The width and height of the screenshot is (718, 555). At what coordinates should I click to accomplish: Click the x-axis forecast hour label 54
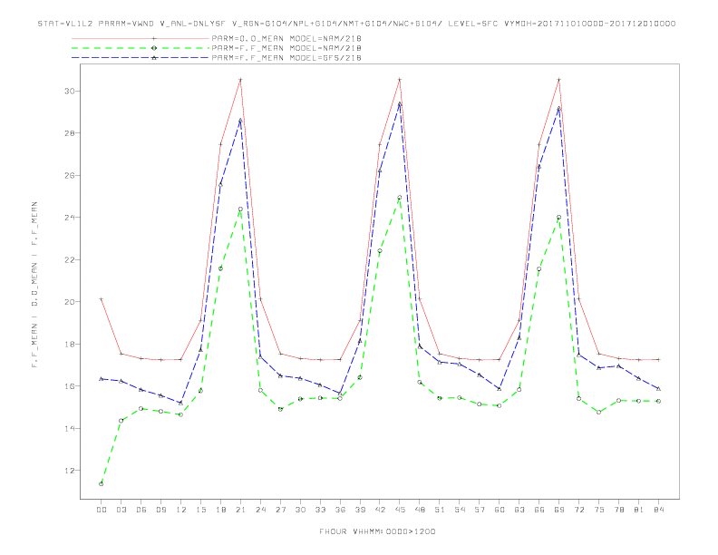460,510
